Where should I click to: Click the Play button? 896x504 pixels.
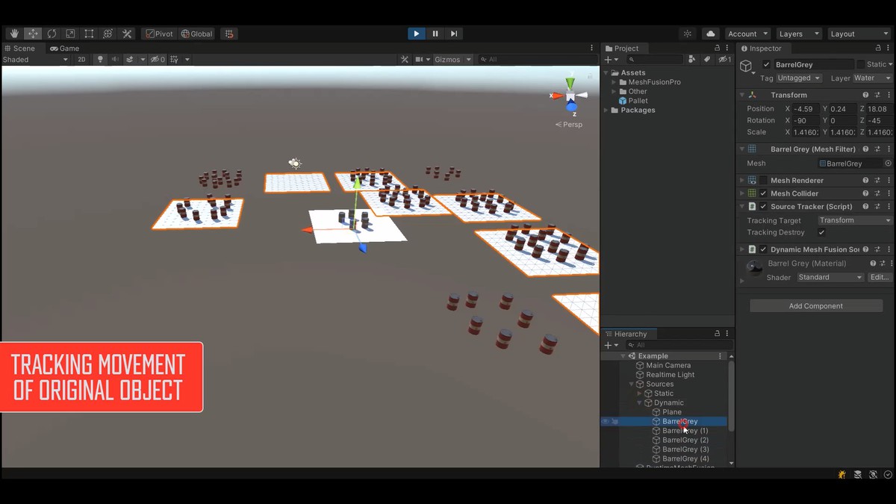tap(416, 34)
